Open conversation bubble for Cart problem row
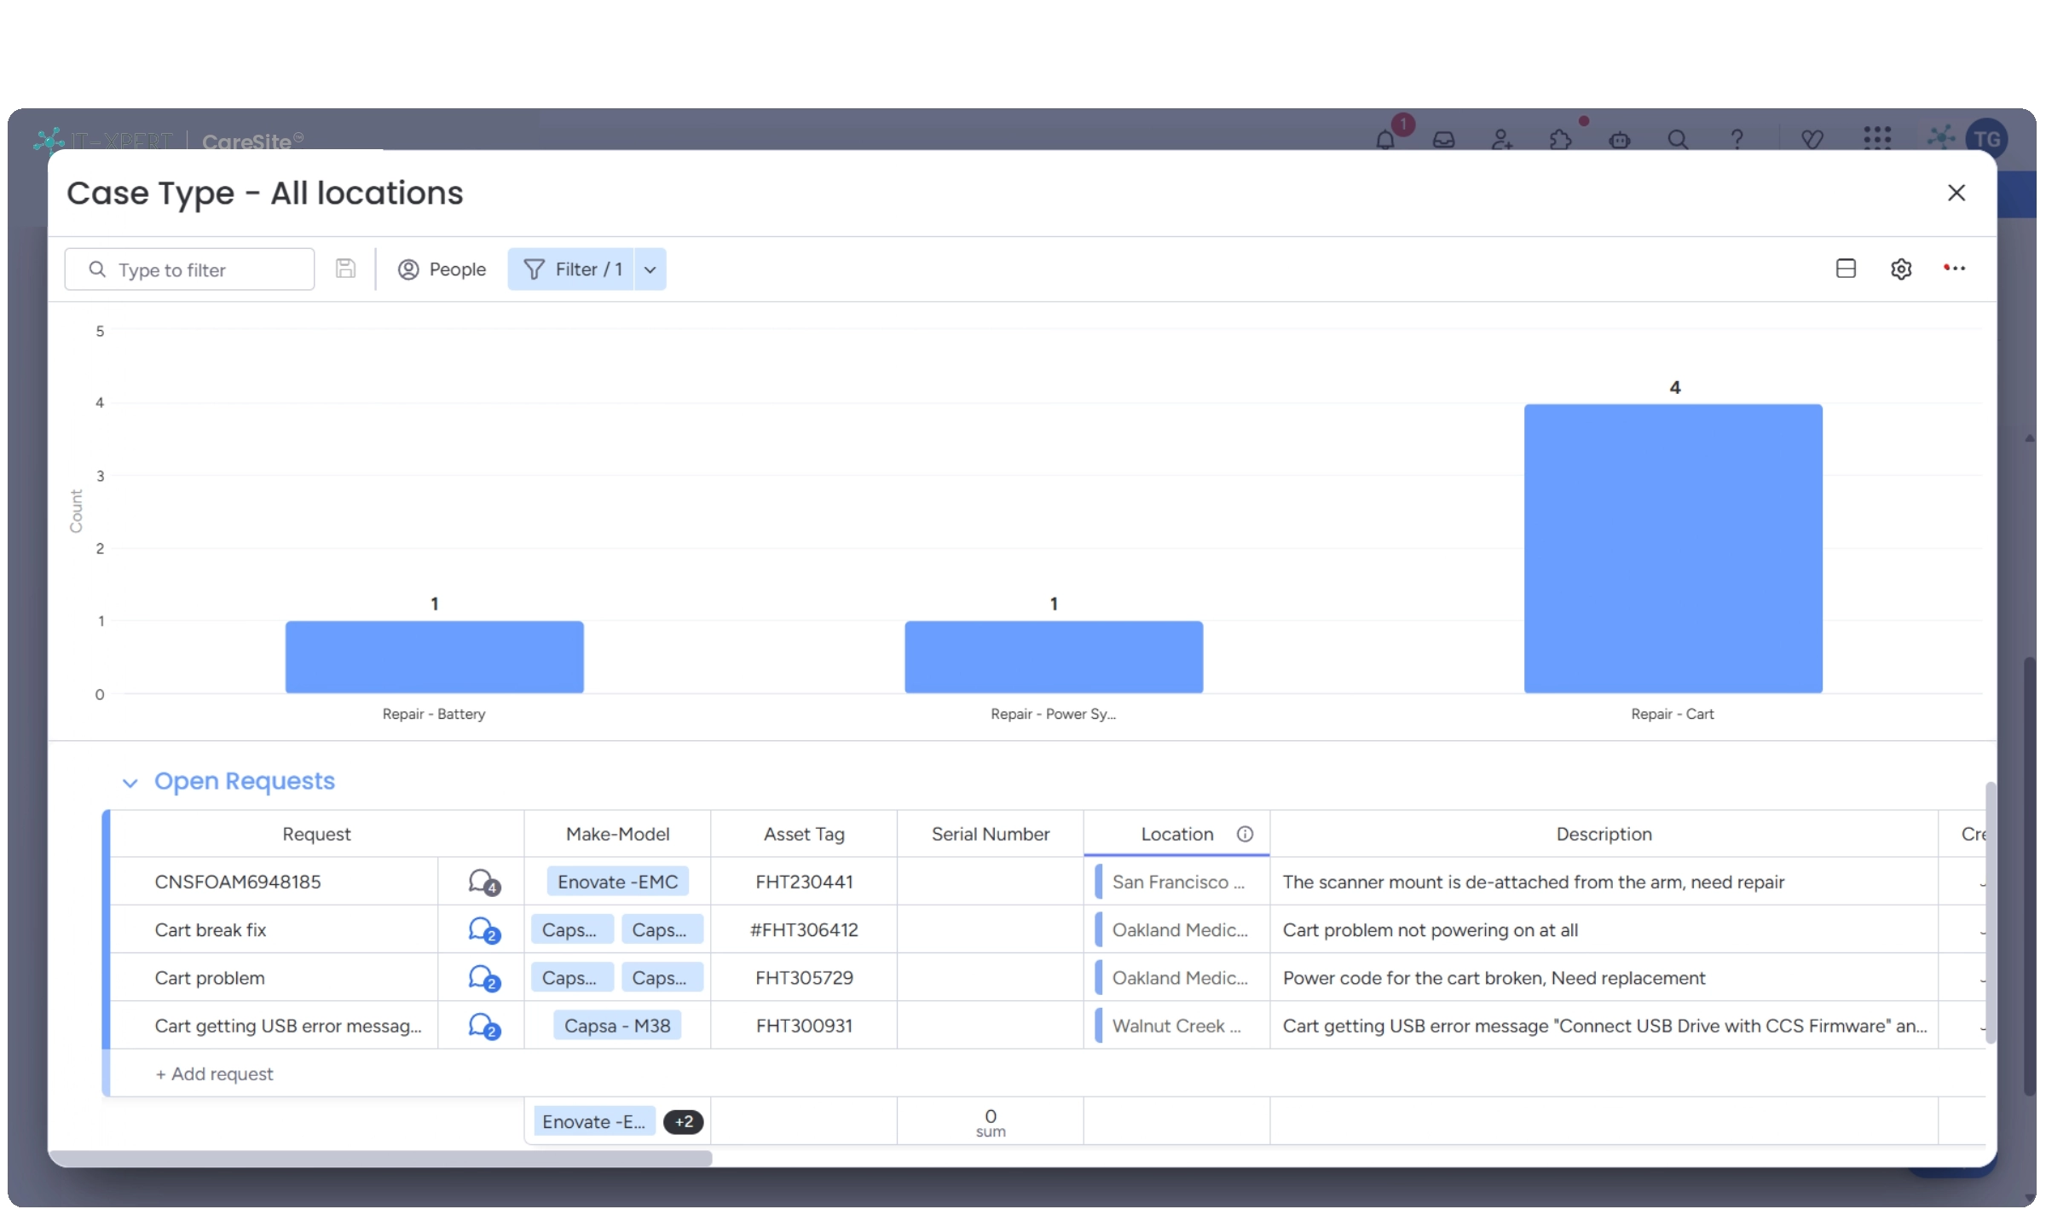The image size is (2046, 1215). (483, 978)
